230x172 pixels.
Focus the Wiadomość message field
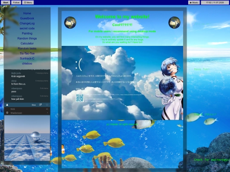[27, 113]
